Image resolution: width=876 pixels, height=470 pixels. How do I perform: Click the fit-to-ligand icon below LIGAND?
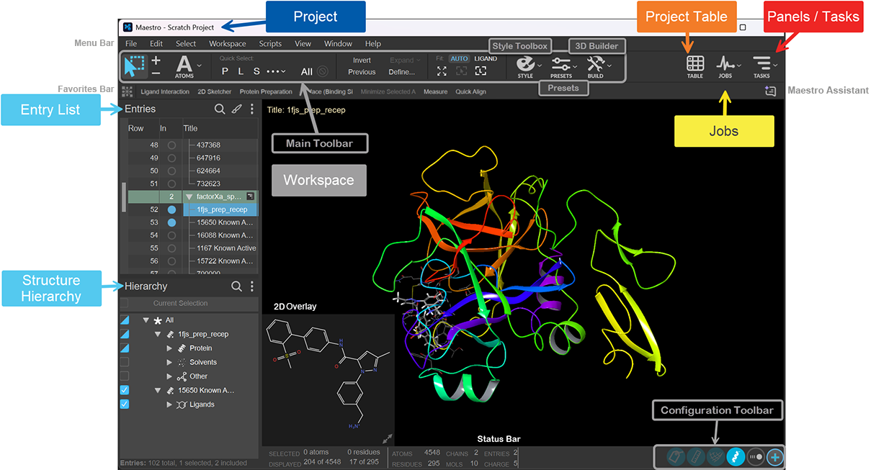(x=481, y=71)
